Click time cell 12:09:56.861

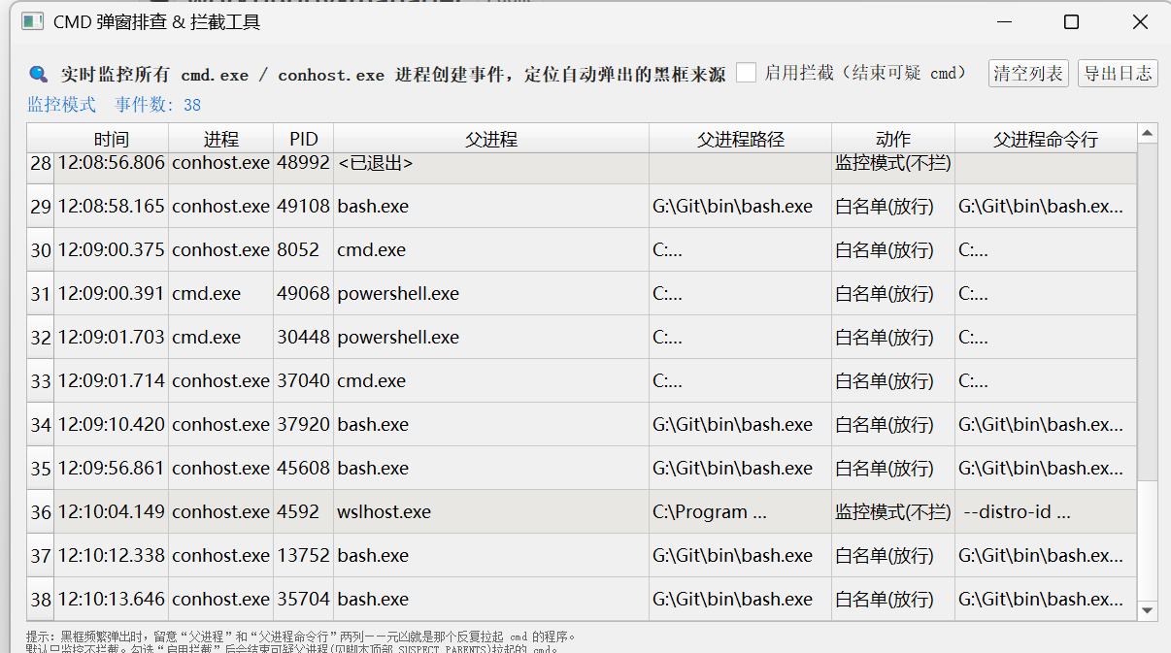click(112, 468)
